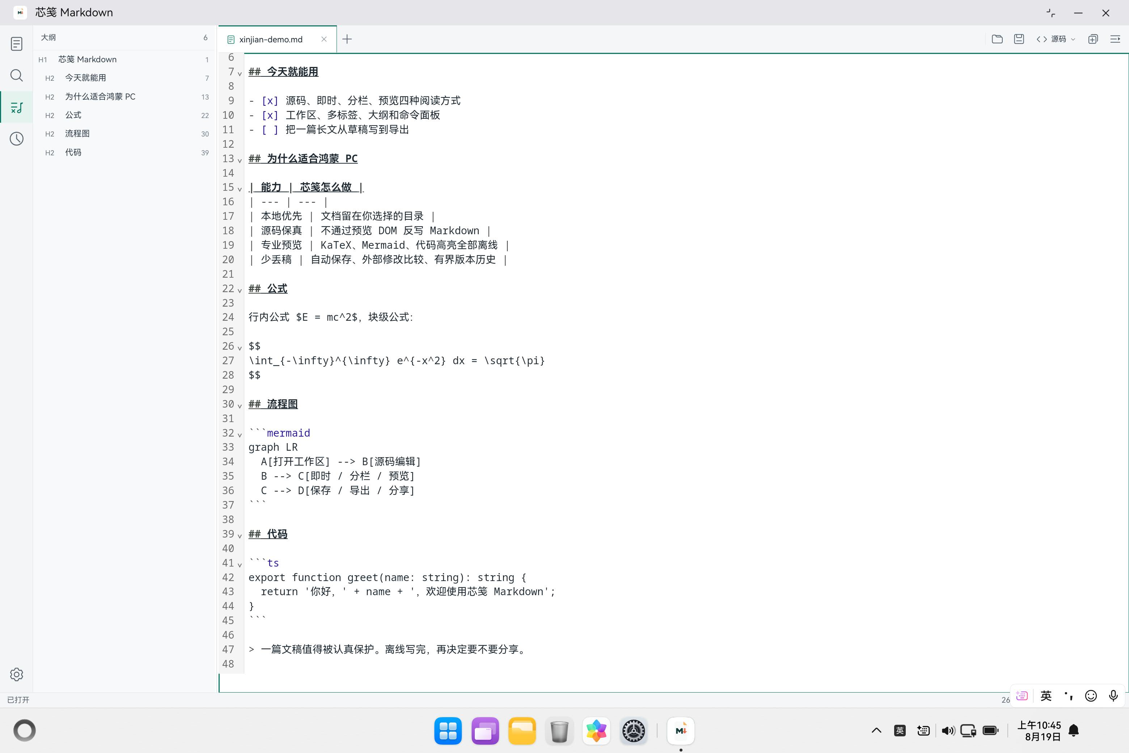Viewport: 1129px width, 753px height.
Task: Open app settings gear in sidebar
Action: 16,674
